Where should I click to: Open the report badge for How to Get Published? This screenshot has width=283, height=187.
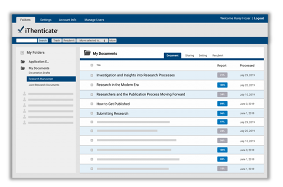[222, 104]
